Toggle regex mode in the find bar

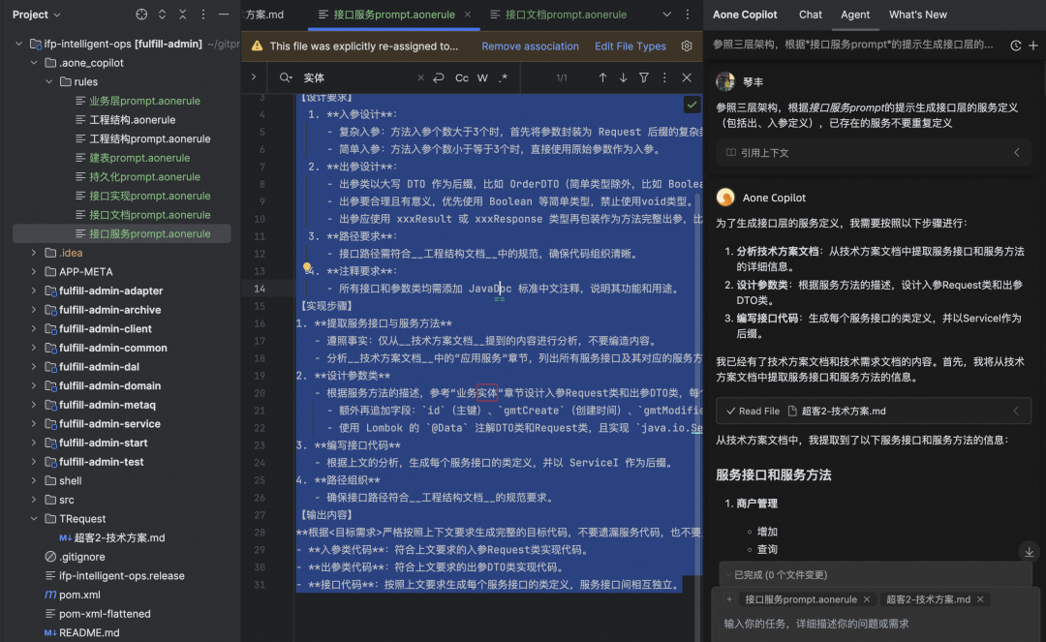click(503, 78)
